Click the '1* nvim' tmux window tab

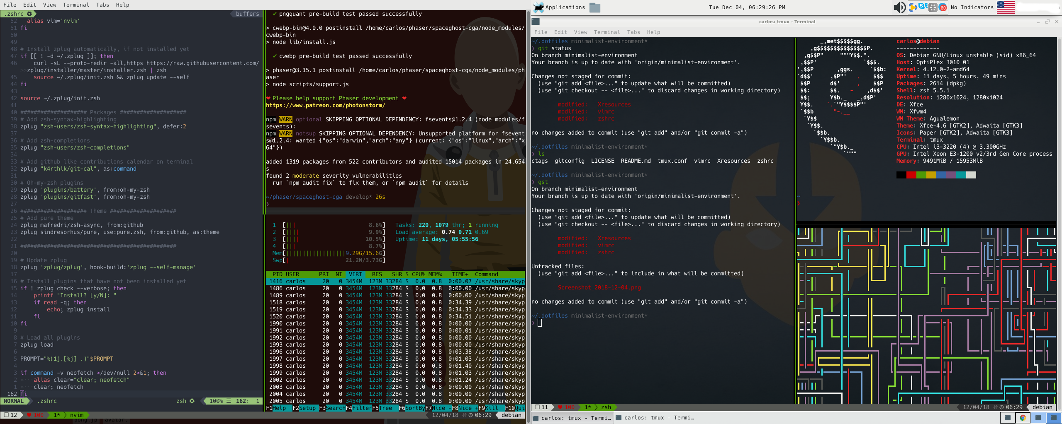[x=68, y=415]
